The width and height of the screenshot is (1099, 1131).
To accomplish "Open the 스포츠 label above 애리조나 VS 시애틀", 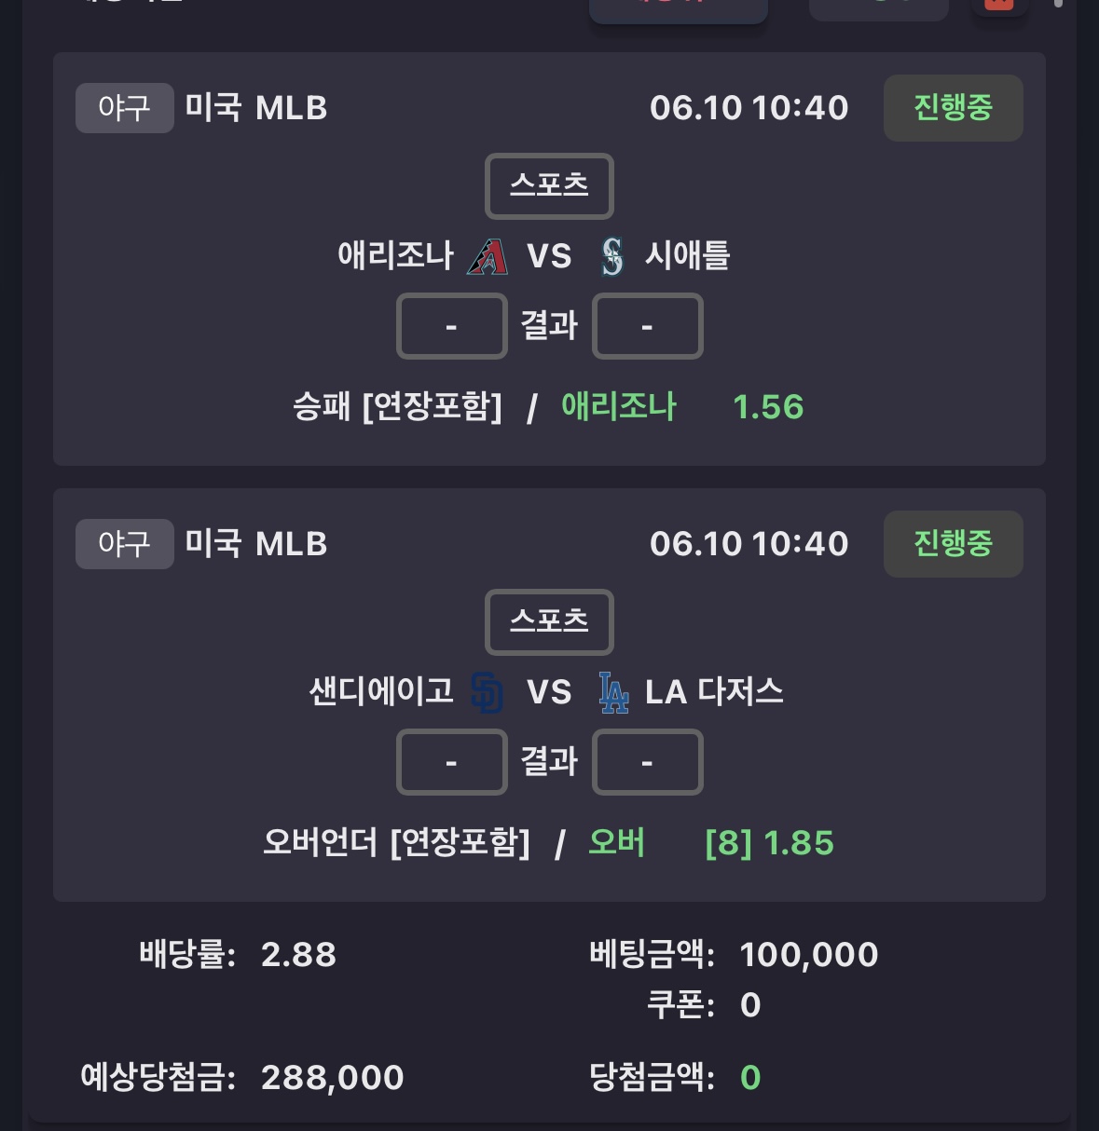I will pyautogui.click(x=549, y=185).
